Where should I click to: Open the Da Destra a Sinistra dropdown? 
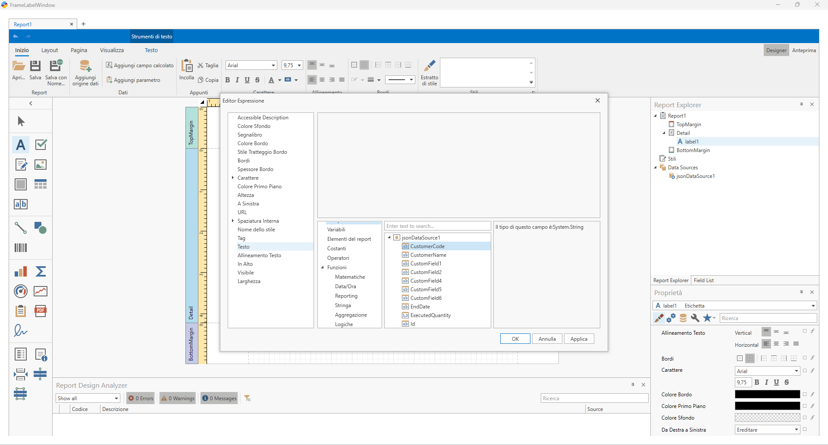click(x=796, y=430)
